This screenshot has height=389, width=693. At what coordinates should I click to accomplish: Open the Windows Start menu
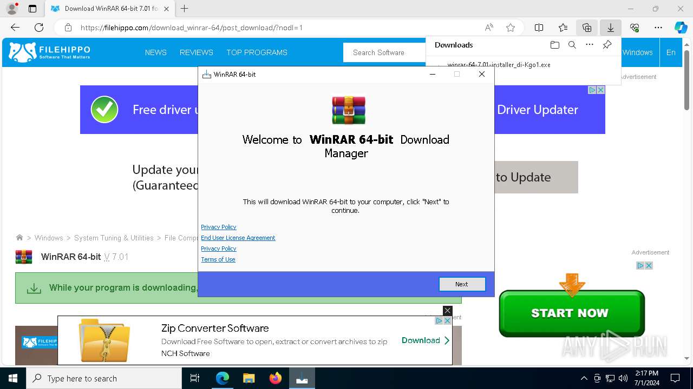pyautogui.click(x=13, y=379)
